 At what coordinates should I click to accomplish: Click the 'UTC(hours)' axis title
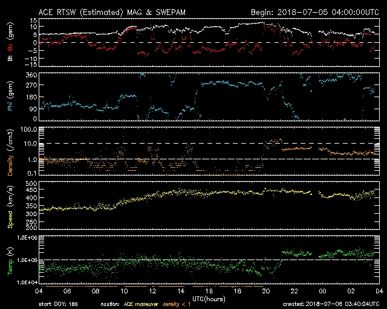click(x=209, y=299)
